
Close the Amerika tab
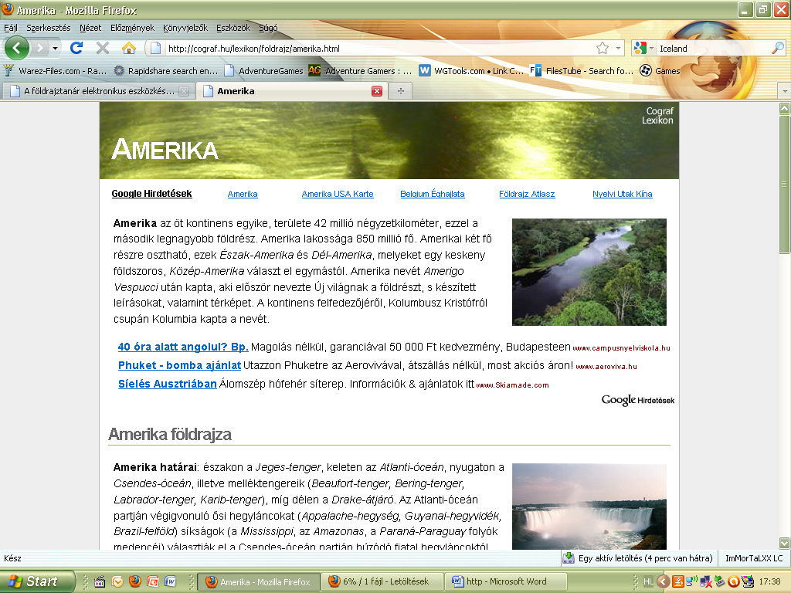click(x=377, y=91)
